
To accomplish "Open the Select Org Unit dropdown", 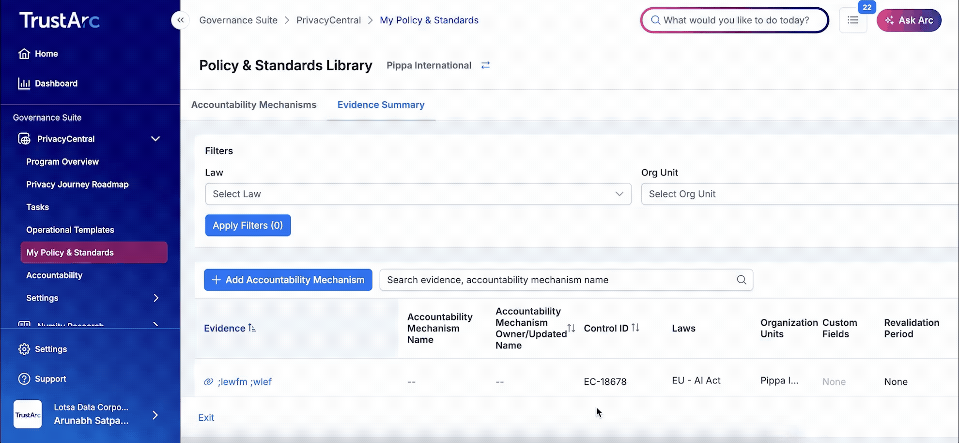I will point(799,194).
